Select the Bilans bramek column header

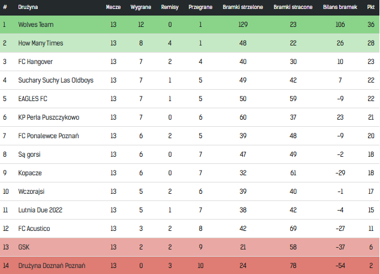tap(340, 7)
